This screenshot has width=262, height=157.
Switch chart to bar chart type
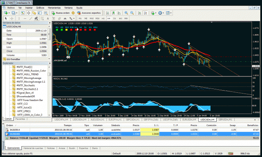coord(108,13)
